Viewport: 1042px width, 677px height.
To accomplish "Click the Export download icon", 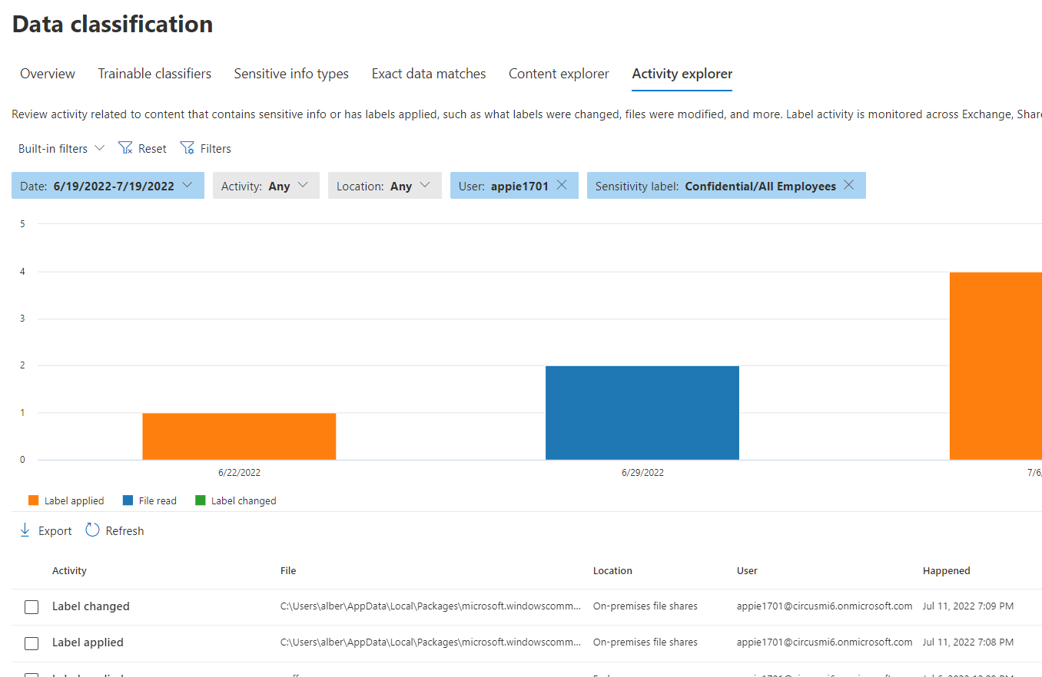I will tap(25, 530).
